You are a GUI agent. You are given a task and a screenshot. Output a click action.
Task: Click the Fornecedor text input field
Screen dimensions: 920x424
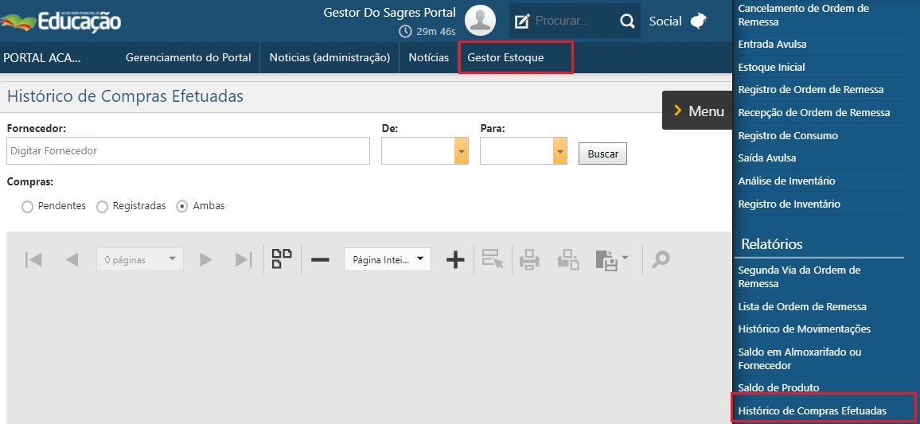coord(188,151)
